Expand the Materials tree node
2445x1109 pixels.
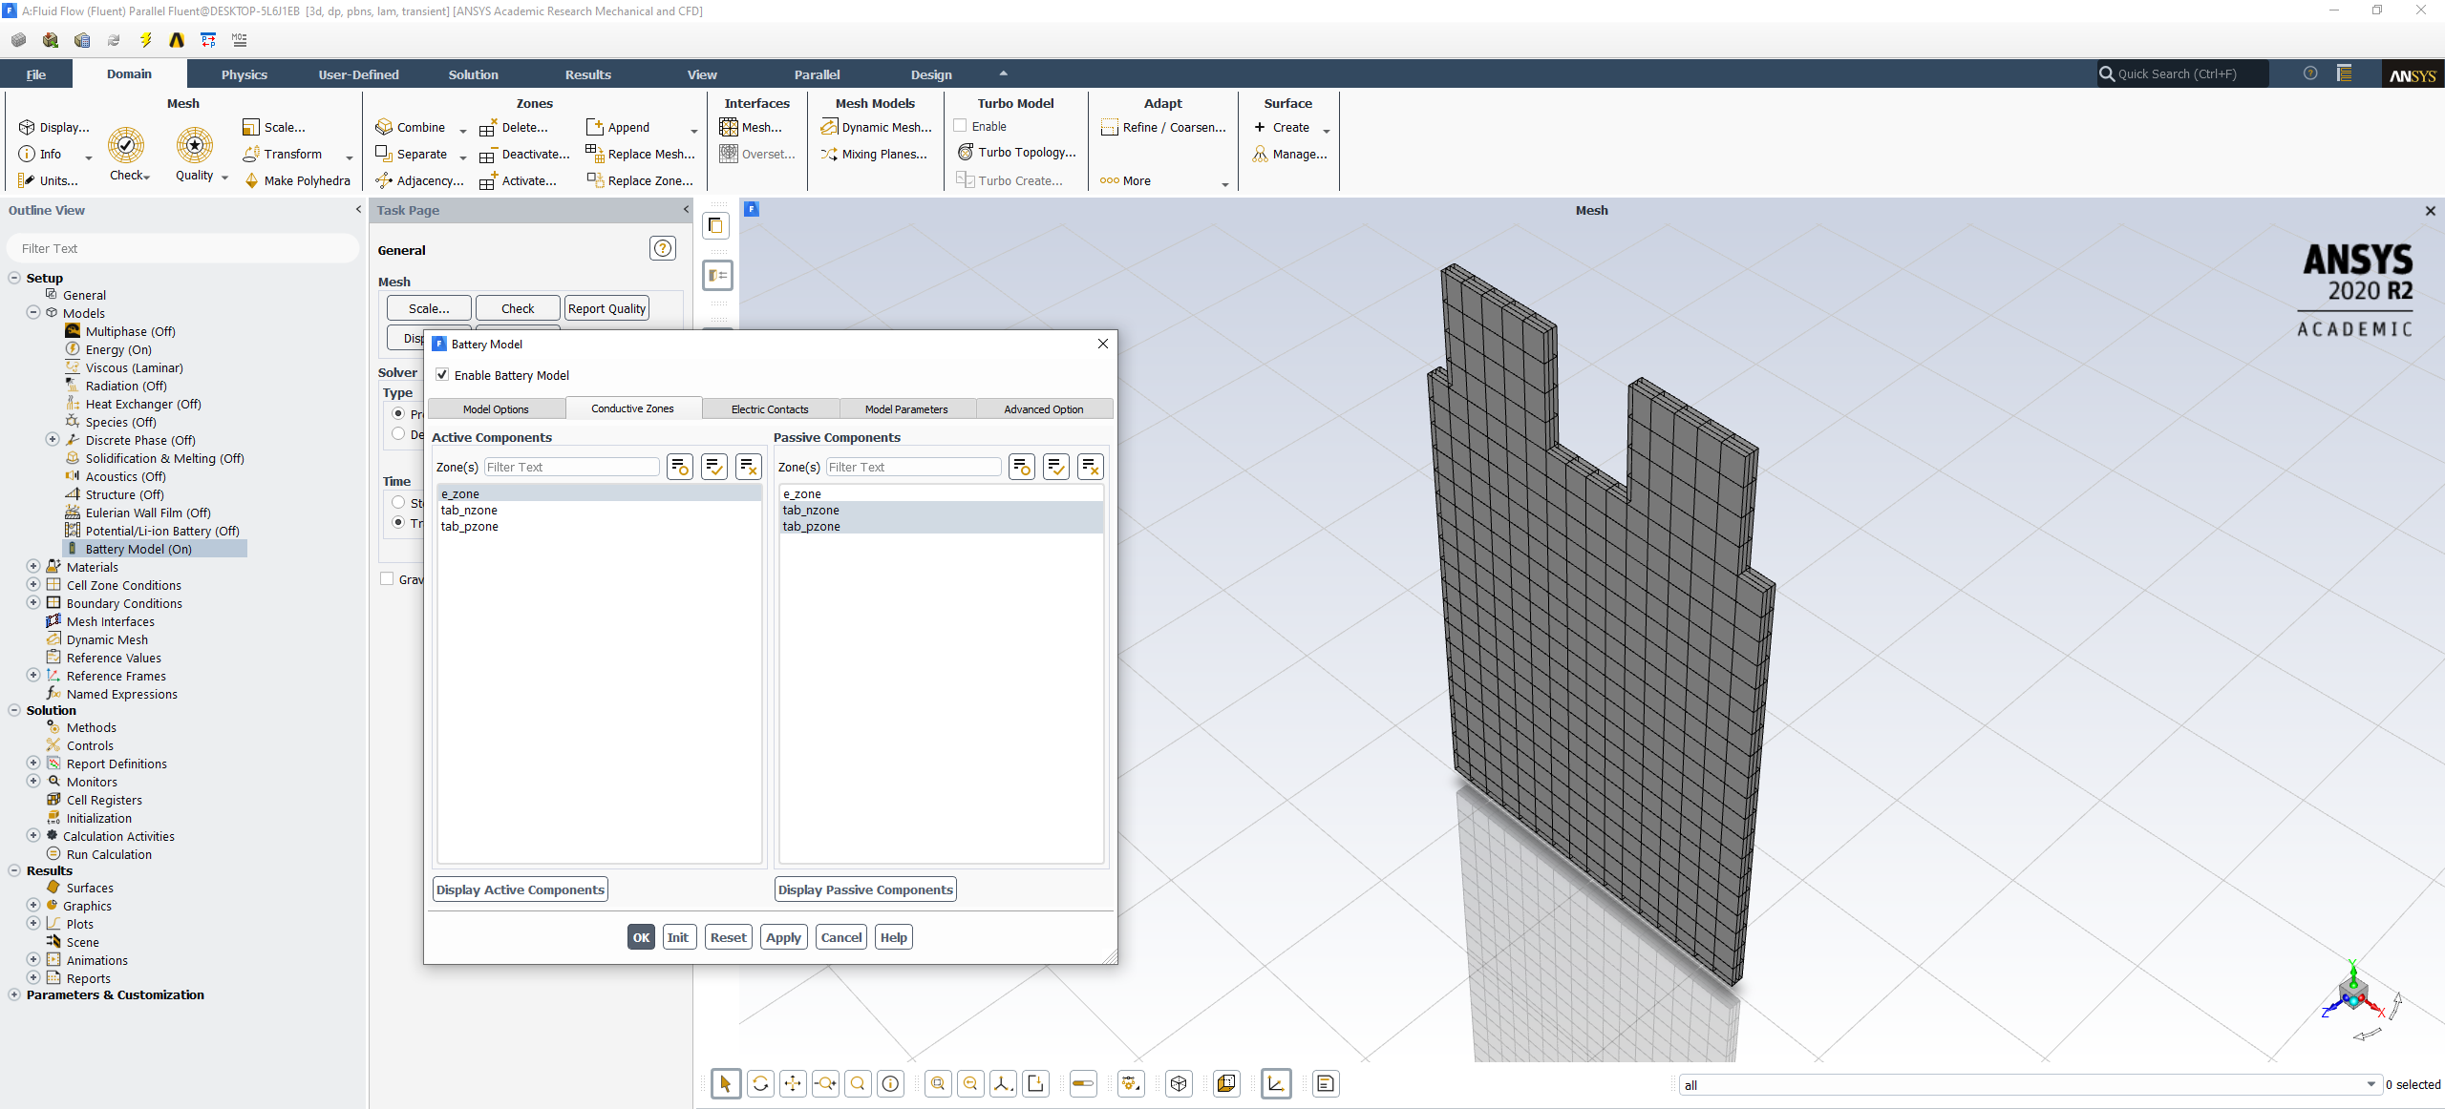point(33,567)
